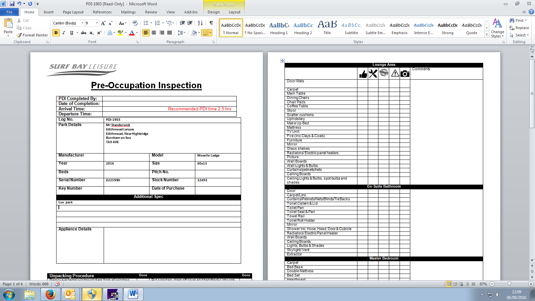Open Microsoft Word Help question mark
Image resolution: width=535 pixels, height=301 pixels.
(x=531, y=12)
